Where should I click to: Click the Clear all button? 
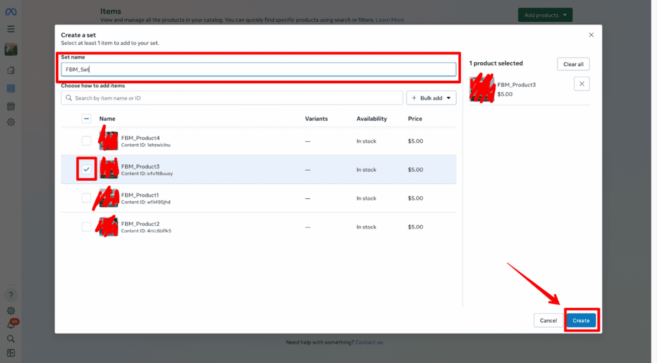573,64
